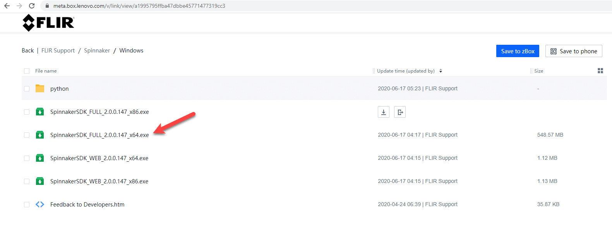This screenshot has height=237, width=612.
Task: Toggle the select-all checkbox in header
Action: 27,71
